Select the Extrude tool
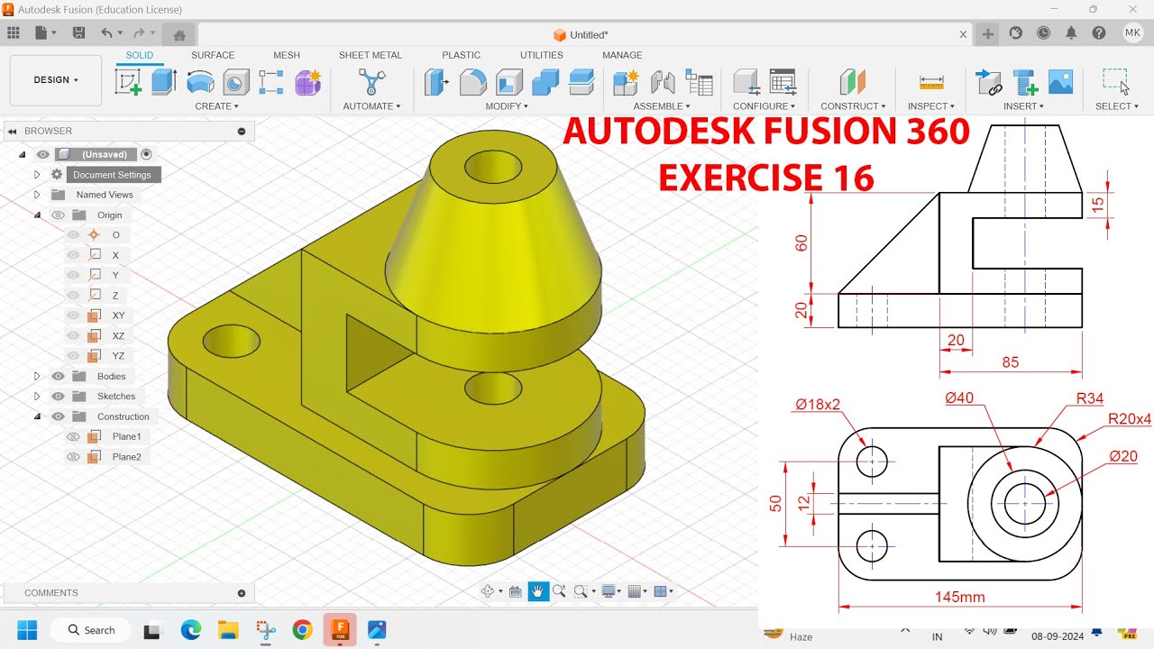Viewport: 1154px width, 649px height. (163, 82)
